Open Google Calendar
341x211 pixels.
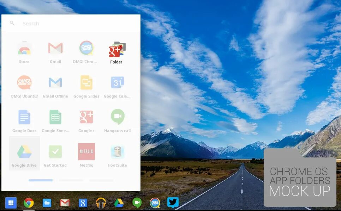[117, 83]
